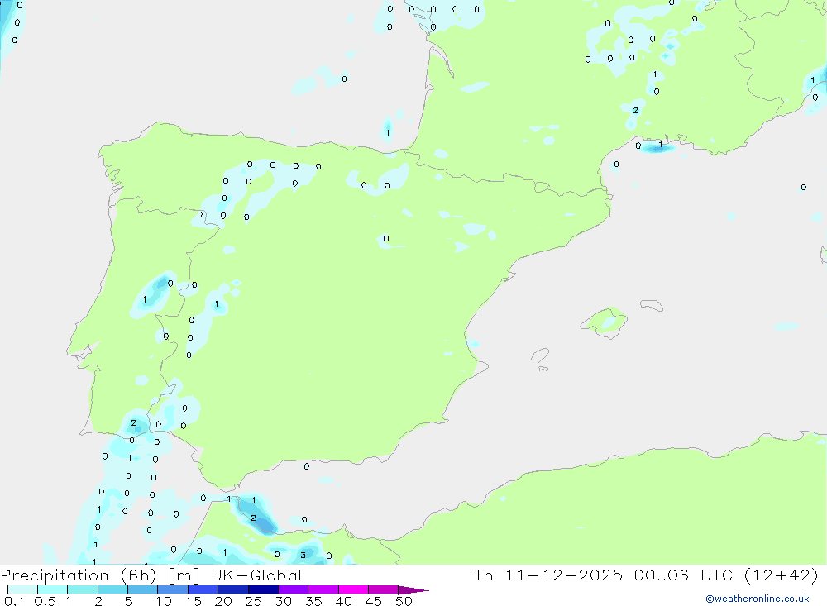The image size is (827, 606).
Task: Click the '3' precipitation value on the map
Action: coord(303,555)
